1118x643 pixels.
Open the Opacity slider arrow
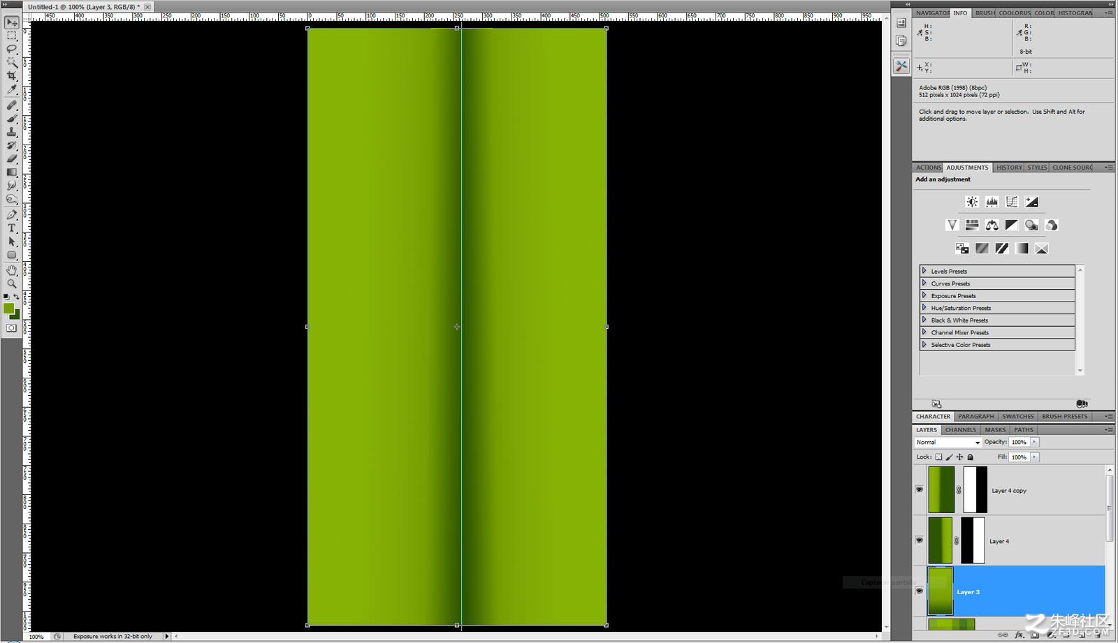[1035, 442]
